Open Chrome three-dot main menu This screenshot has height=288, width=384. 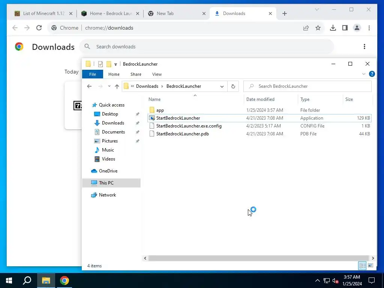[x=369, y=28]
